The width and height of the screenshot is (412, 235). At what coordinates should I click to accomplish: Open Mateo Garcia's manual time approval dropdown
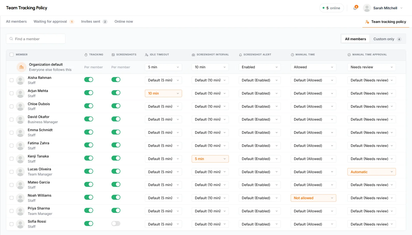pyautogui.click(x=372, y=185)
